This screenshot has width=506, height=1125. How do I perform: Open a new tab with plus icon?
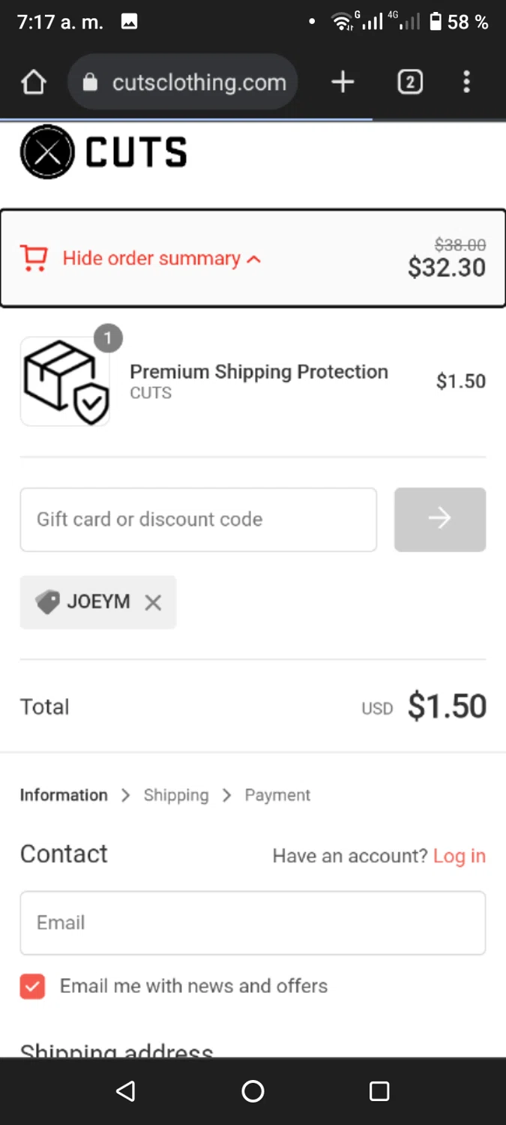click(343, 82)
